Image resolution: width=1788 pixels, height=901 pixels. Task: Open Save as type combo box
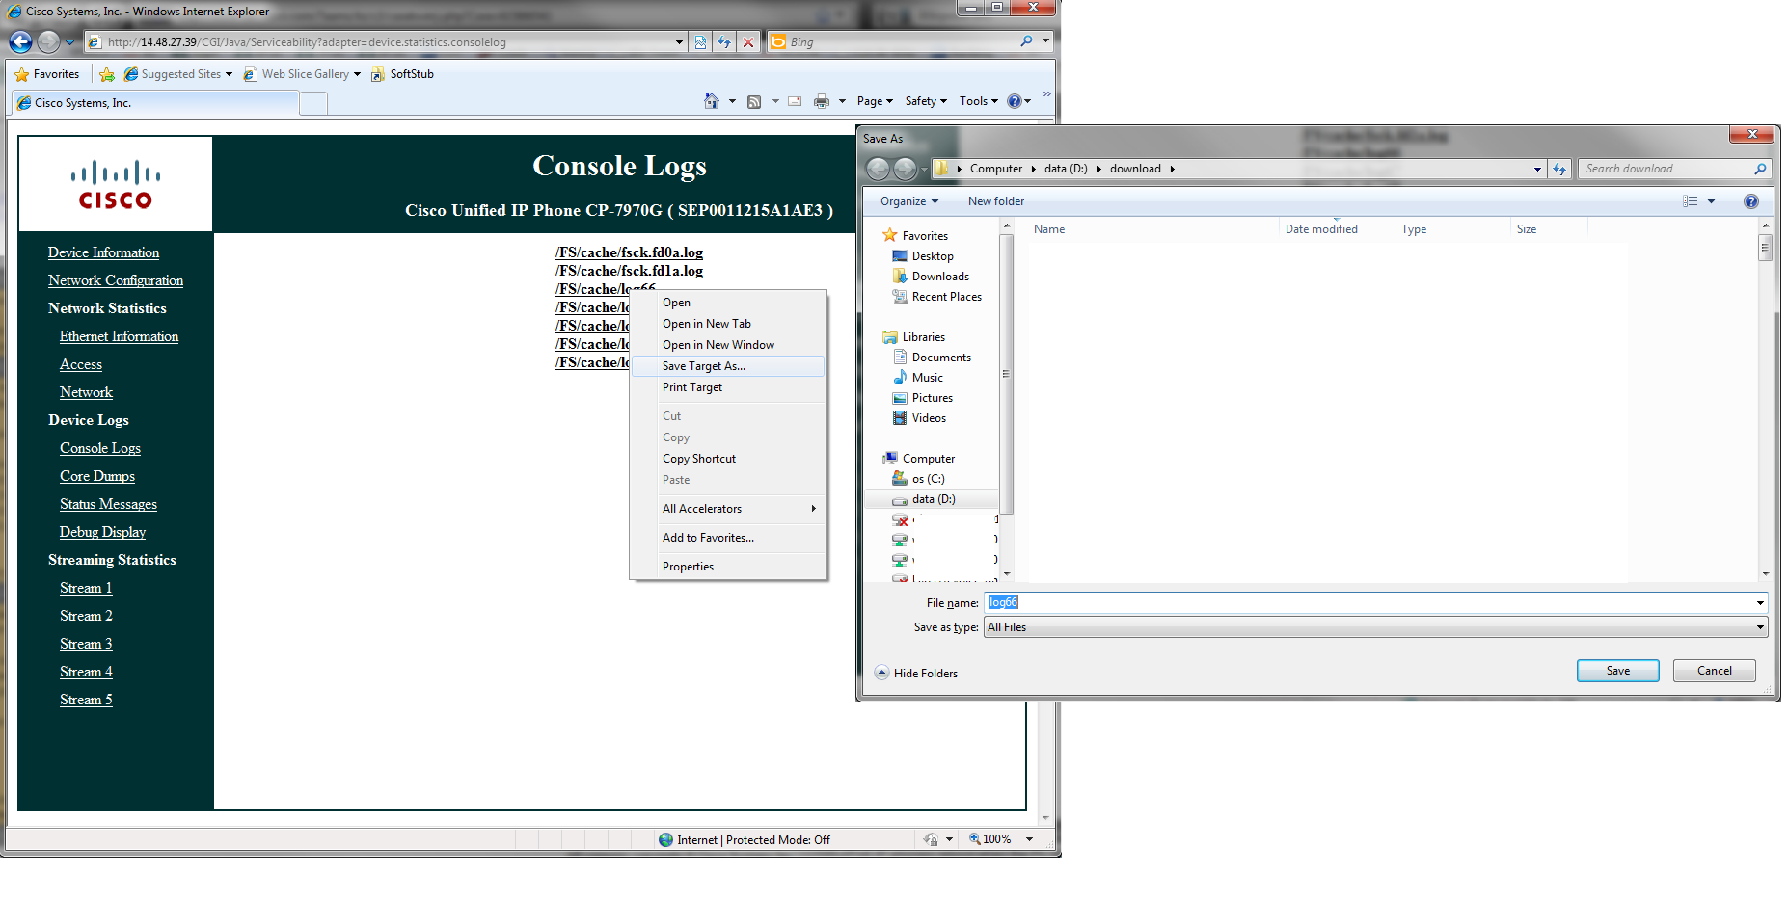[1376, 627]
